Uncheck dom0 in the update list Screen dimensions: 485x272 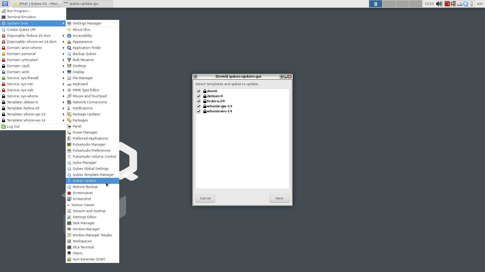click(199, 91)
